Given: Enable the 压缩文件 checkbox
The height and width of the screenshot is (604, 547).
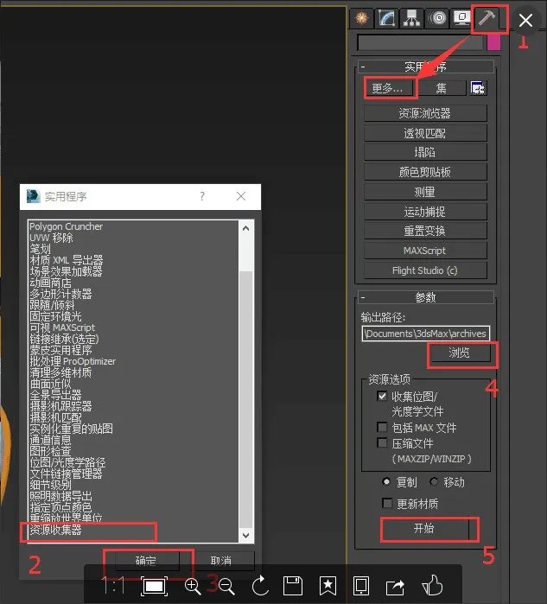Looking at the screenshot, I should tap(382, 443).
